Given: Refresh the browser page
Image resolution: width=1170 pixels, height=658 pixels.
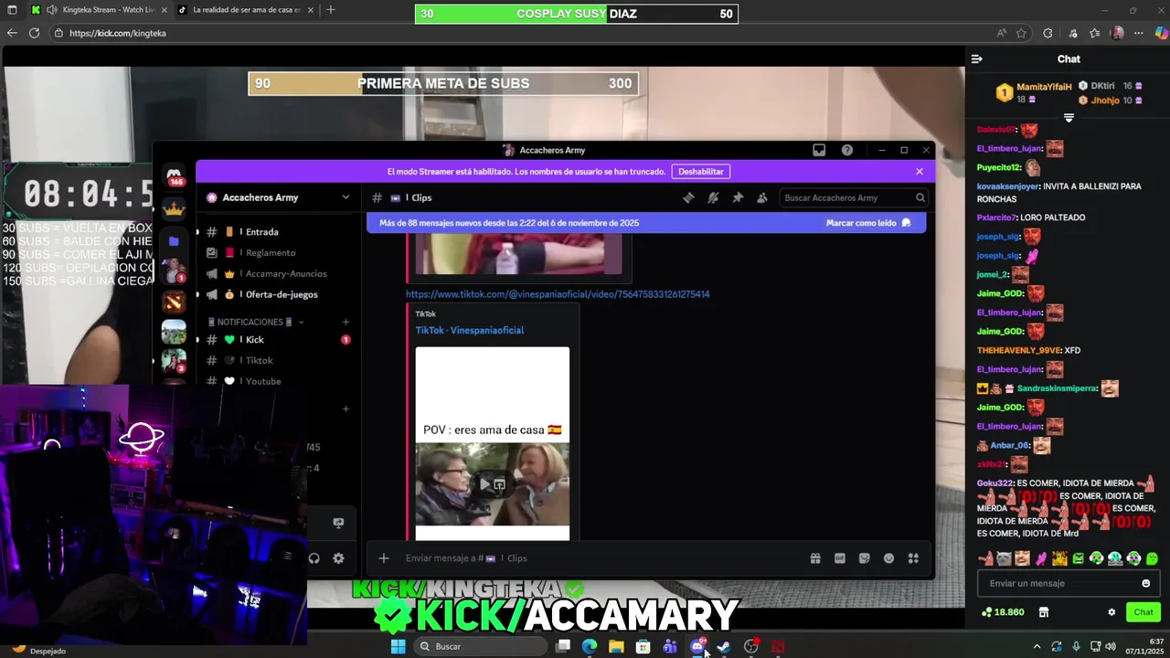Looking at the screenshot, I should click(34, 33).
